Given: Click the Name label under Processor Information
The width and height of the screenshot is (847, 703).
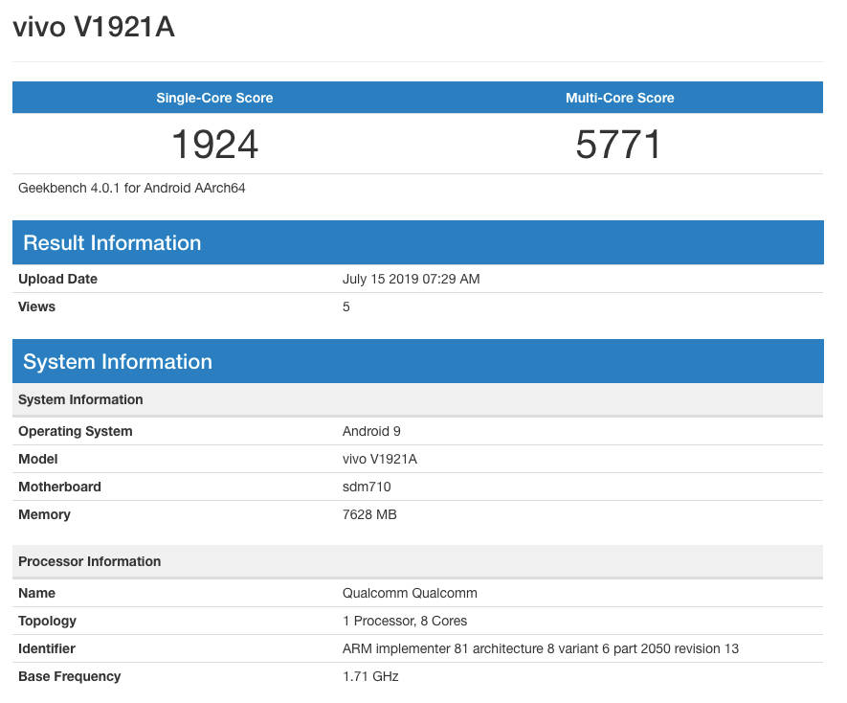Looking at the screenshot, I should [36, 593].
